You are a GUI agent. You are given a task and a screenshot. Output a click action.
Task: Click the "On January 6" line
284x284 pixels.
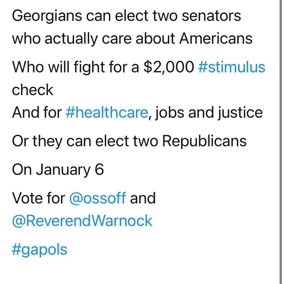(58, 170)
